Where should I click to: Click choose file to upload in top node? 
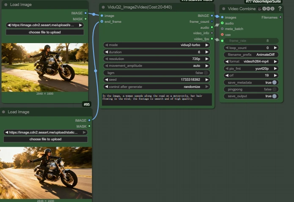(x=45, y=32)
